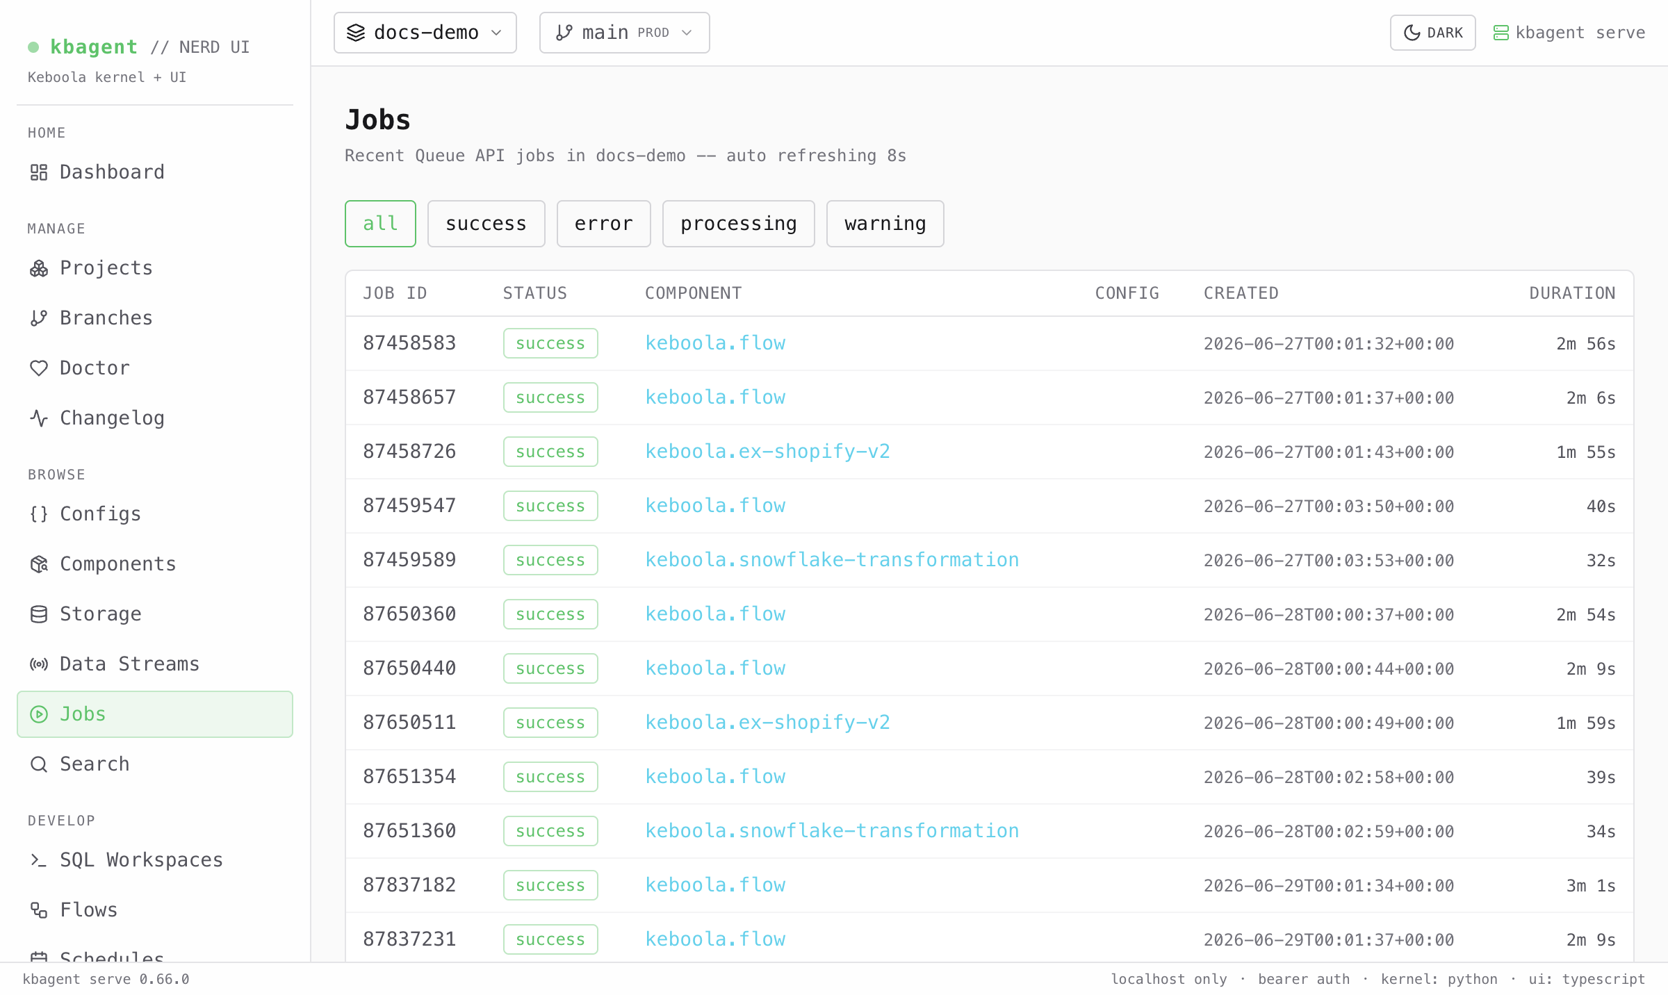Image resolution: width=1668 pixels, height=995 pixels.
Task: Open Flows page
Action: (x=155, y=910)
